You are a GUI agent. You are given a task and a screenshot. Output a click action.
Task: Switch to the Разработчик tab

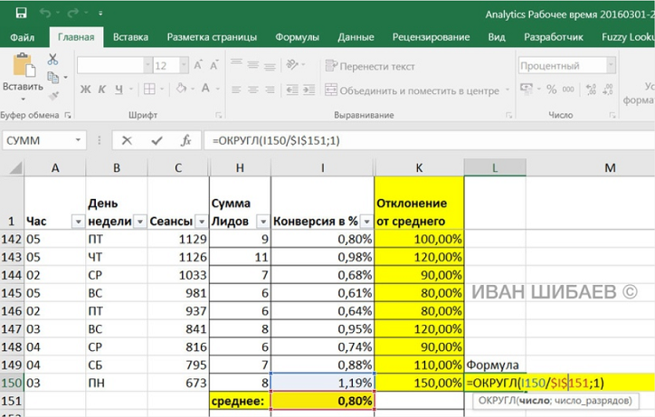coord(554,37)
